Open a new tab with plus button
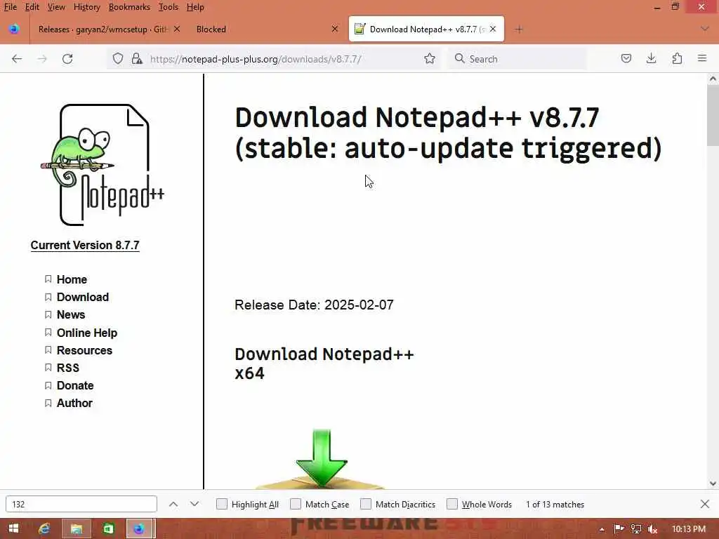This screenshot has width=719, height=539. pyautogui.click(x=519, y=29)
